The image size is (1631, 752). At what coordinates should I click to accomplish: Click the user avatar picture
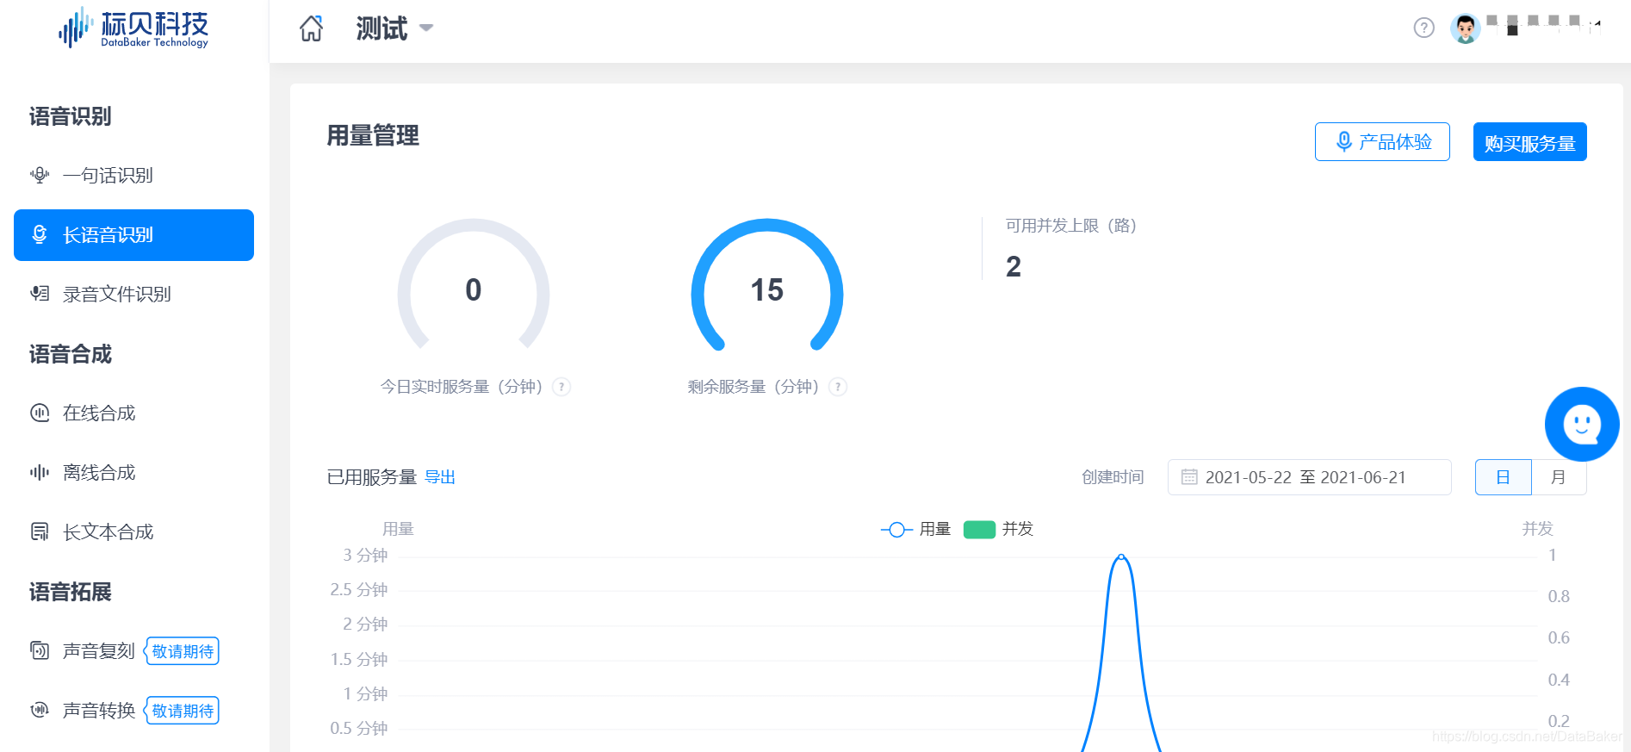coord(1465,28)
